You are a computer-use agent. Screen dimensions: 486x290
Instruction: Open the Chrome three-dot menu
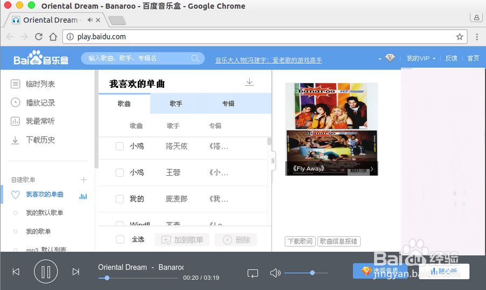click(x=477, y=37)
